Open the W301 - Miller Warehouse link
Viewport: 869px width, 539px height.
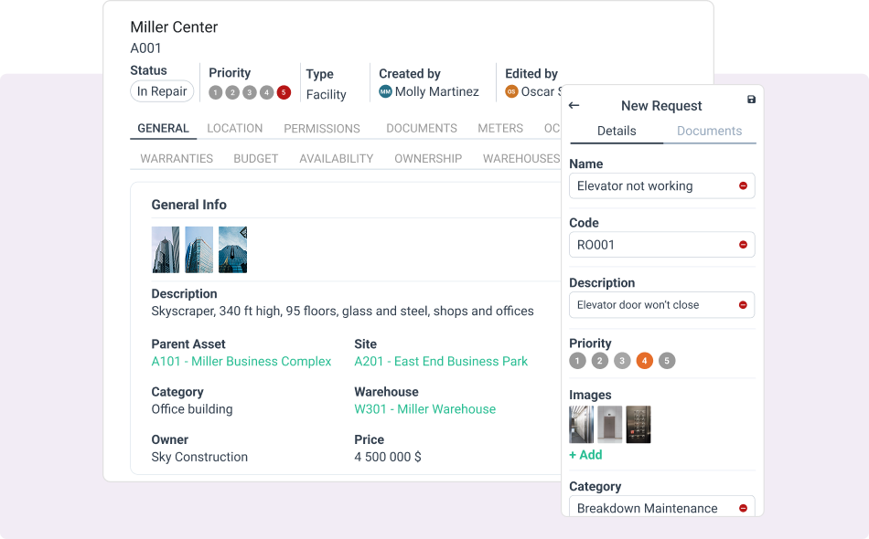(424, 409)
